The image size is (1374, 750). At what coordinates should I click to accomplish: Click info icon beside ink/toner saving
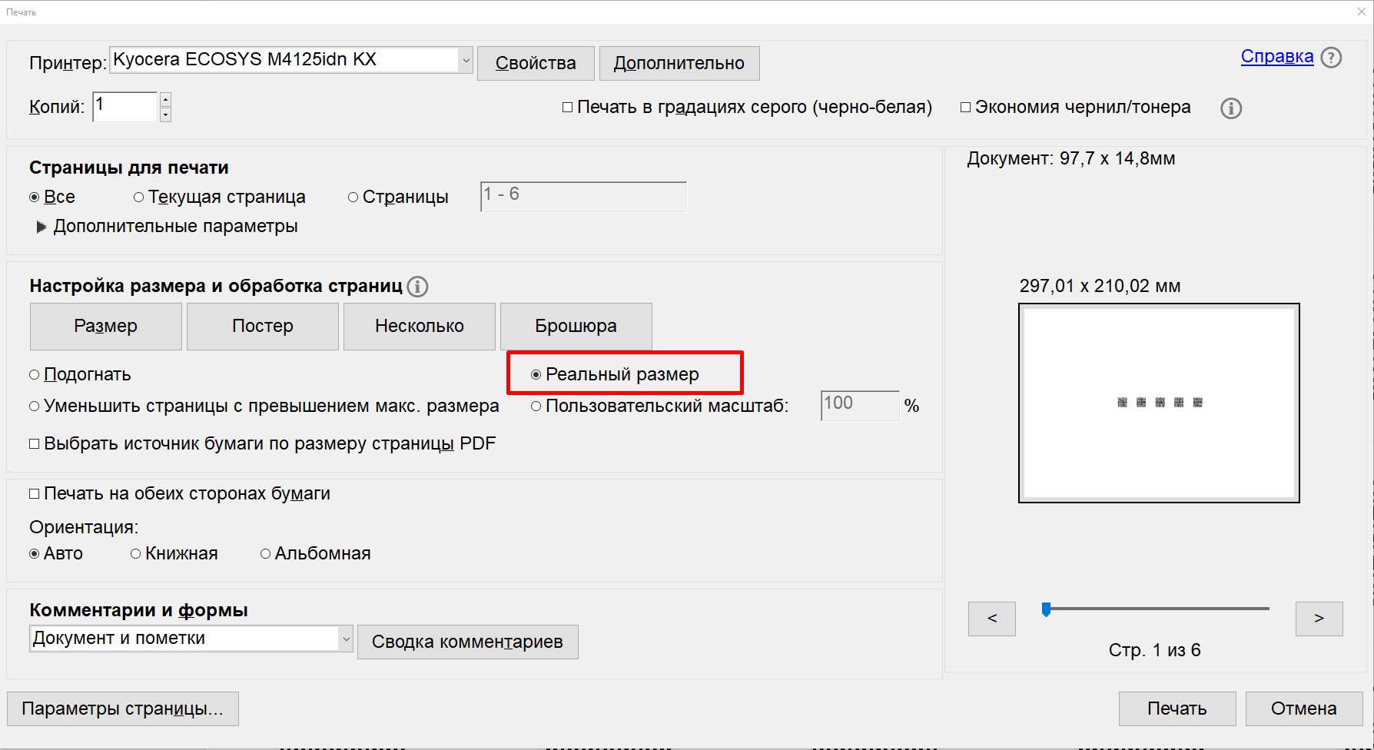click(1231, 108)
